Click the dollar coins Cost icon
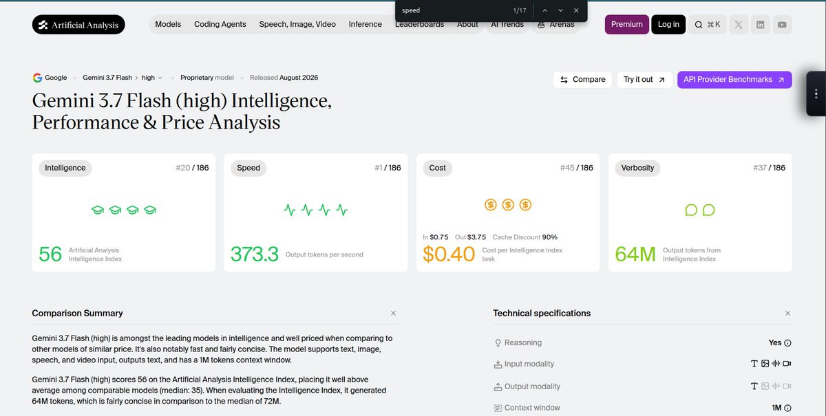 [508, 204]
